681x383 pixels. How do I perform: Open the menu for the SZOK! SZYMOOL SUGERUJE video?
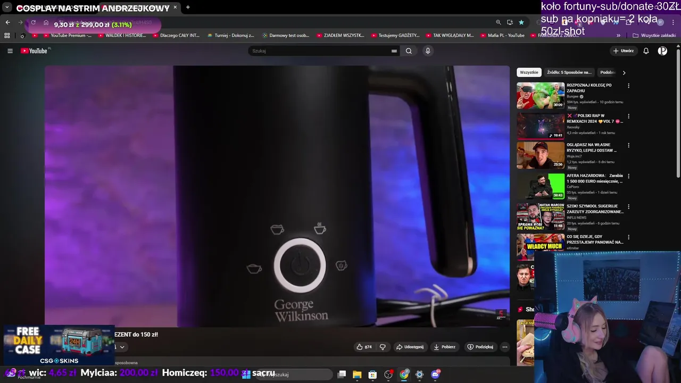(x=628, y=206)
